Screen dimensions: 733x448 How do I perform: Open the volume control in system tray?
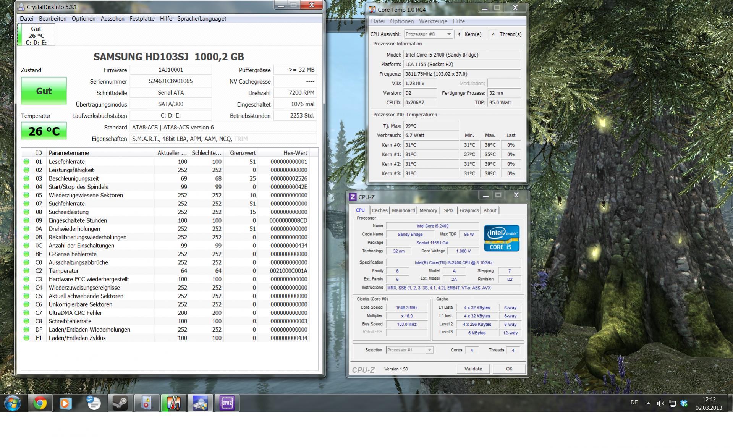[x=660, y=403]
